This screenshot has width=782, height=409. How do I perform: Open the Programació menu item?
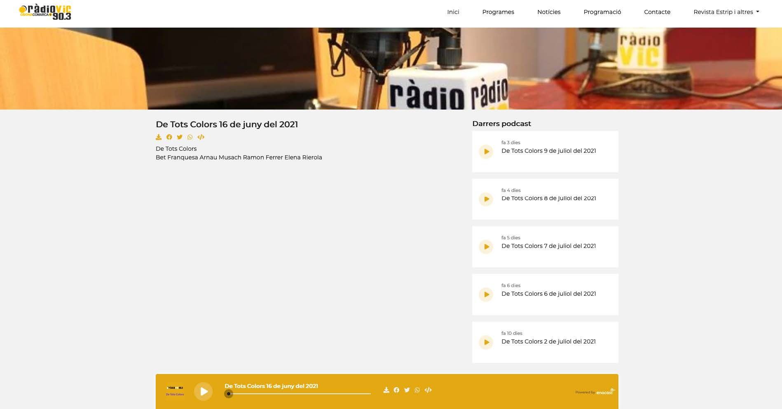[602, 12]
